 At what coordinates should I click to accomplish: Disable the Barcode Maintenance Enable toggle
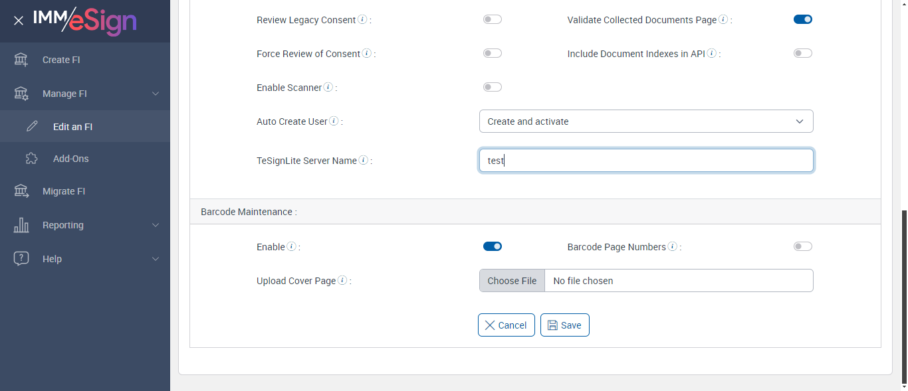[493, 247]
